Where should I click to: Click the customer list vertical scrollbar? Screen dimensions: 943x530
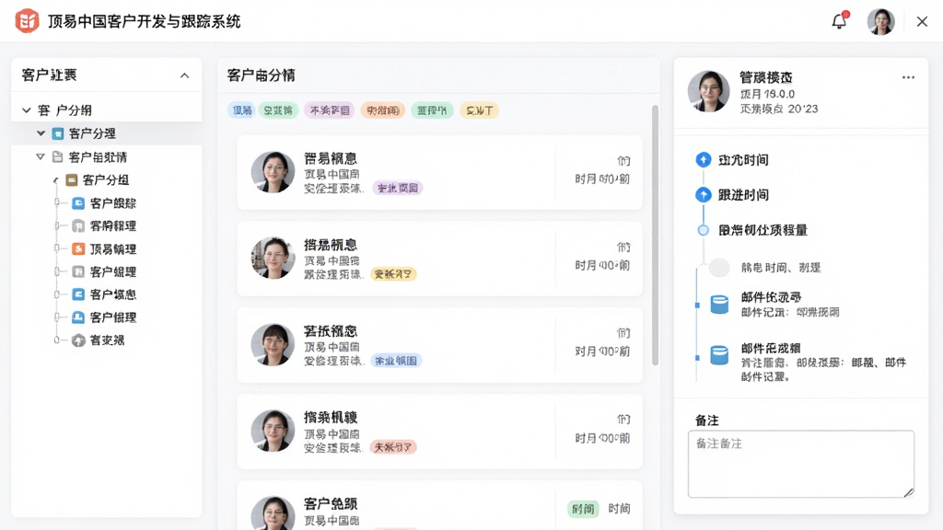point(655,236)
